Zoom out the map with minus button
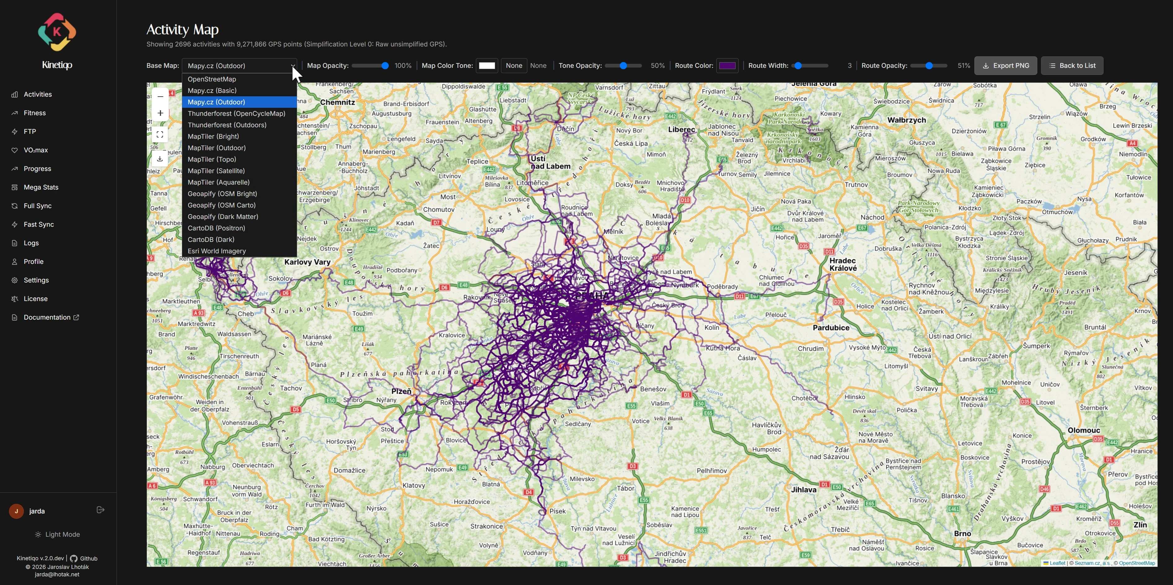 (160, 97)
